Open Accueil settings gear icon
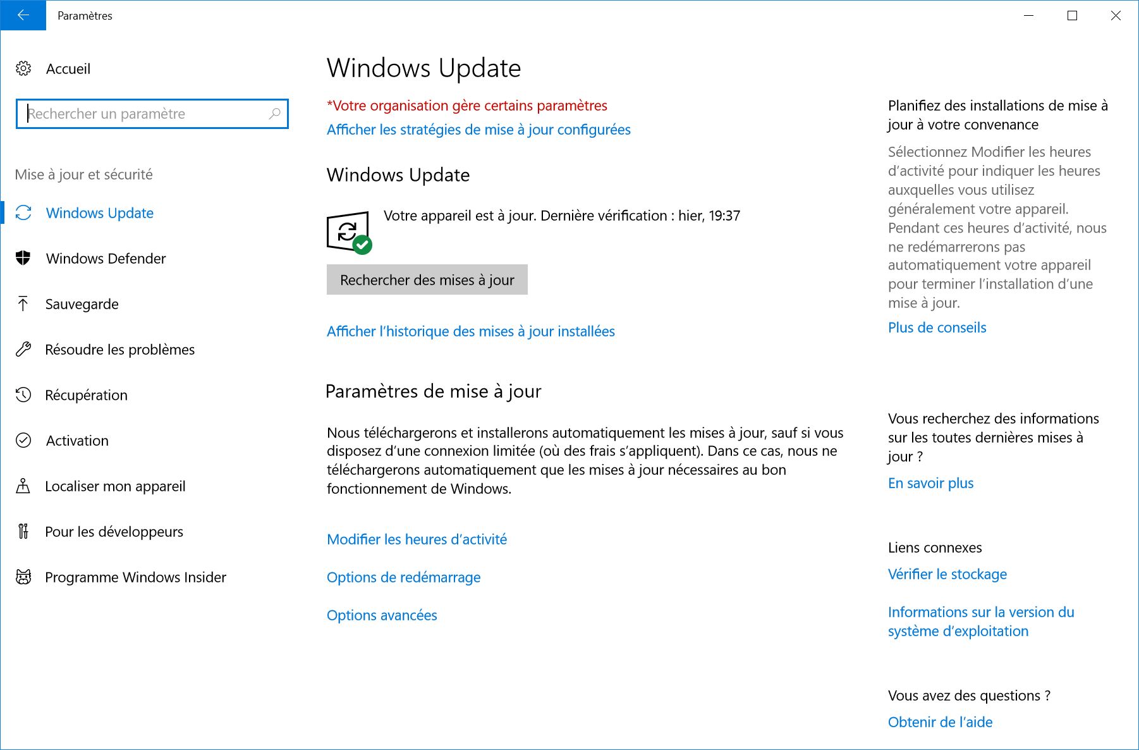This screenshot has height=750, width=1139. [24, 68]
